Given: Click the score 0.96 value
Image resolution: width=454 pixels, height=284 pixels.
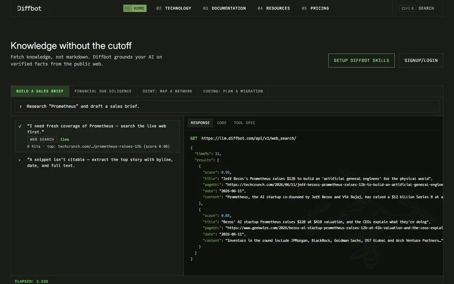Looking at the screenshot, I should coord(226,172).
